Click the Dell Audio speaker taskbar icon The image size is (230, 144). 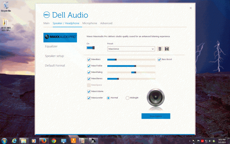93,141
